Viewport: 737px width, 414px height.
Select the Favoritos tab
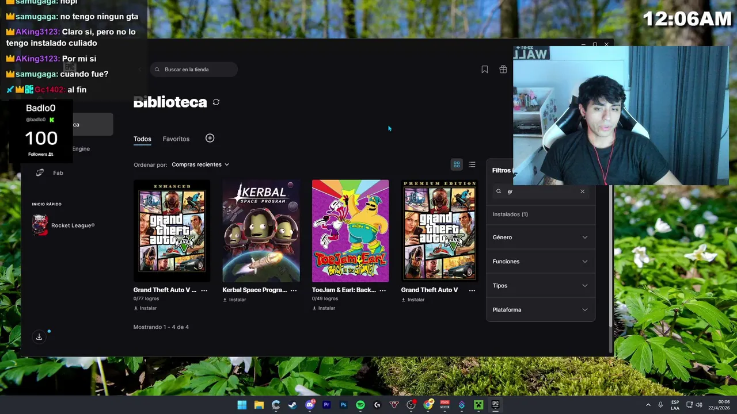pos(176,139)
